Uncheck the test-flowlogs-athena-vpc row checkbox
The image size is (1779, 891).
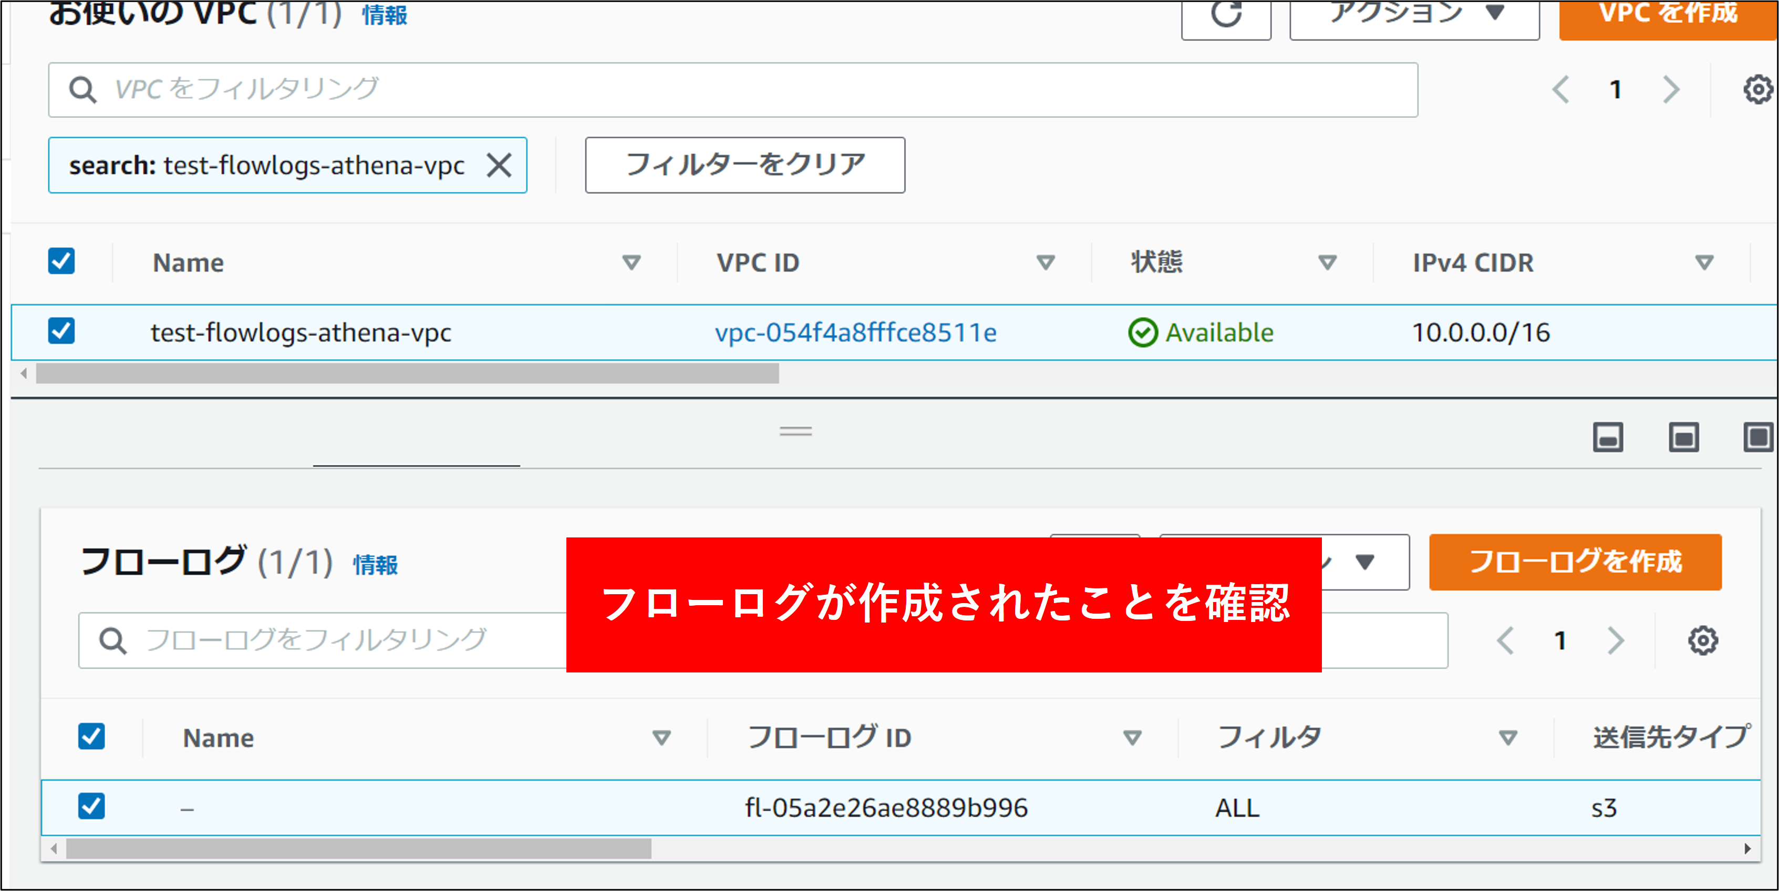coord(61,331)
